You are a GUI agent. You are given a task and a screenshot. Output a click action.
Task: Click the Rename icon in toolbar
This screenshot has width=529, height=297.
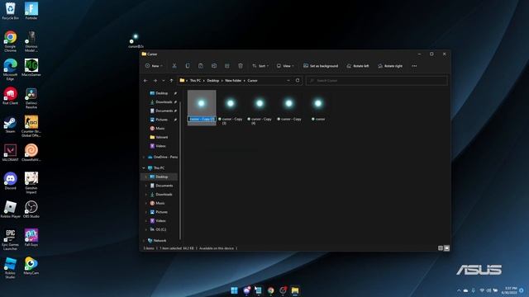(x=214, y=66)
